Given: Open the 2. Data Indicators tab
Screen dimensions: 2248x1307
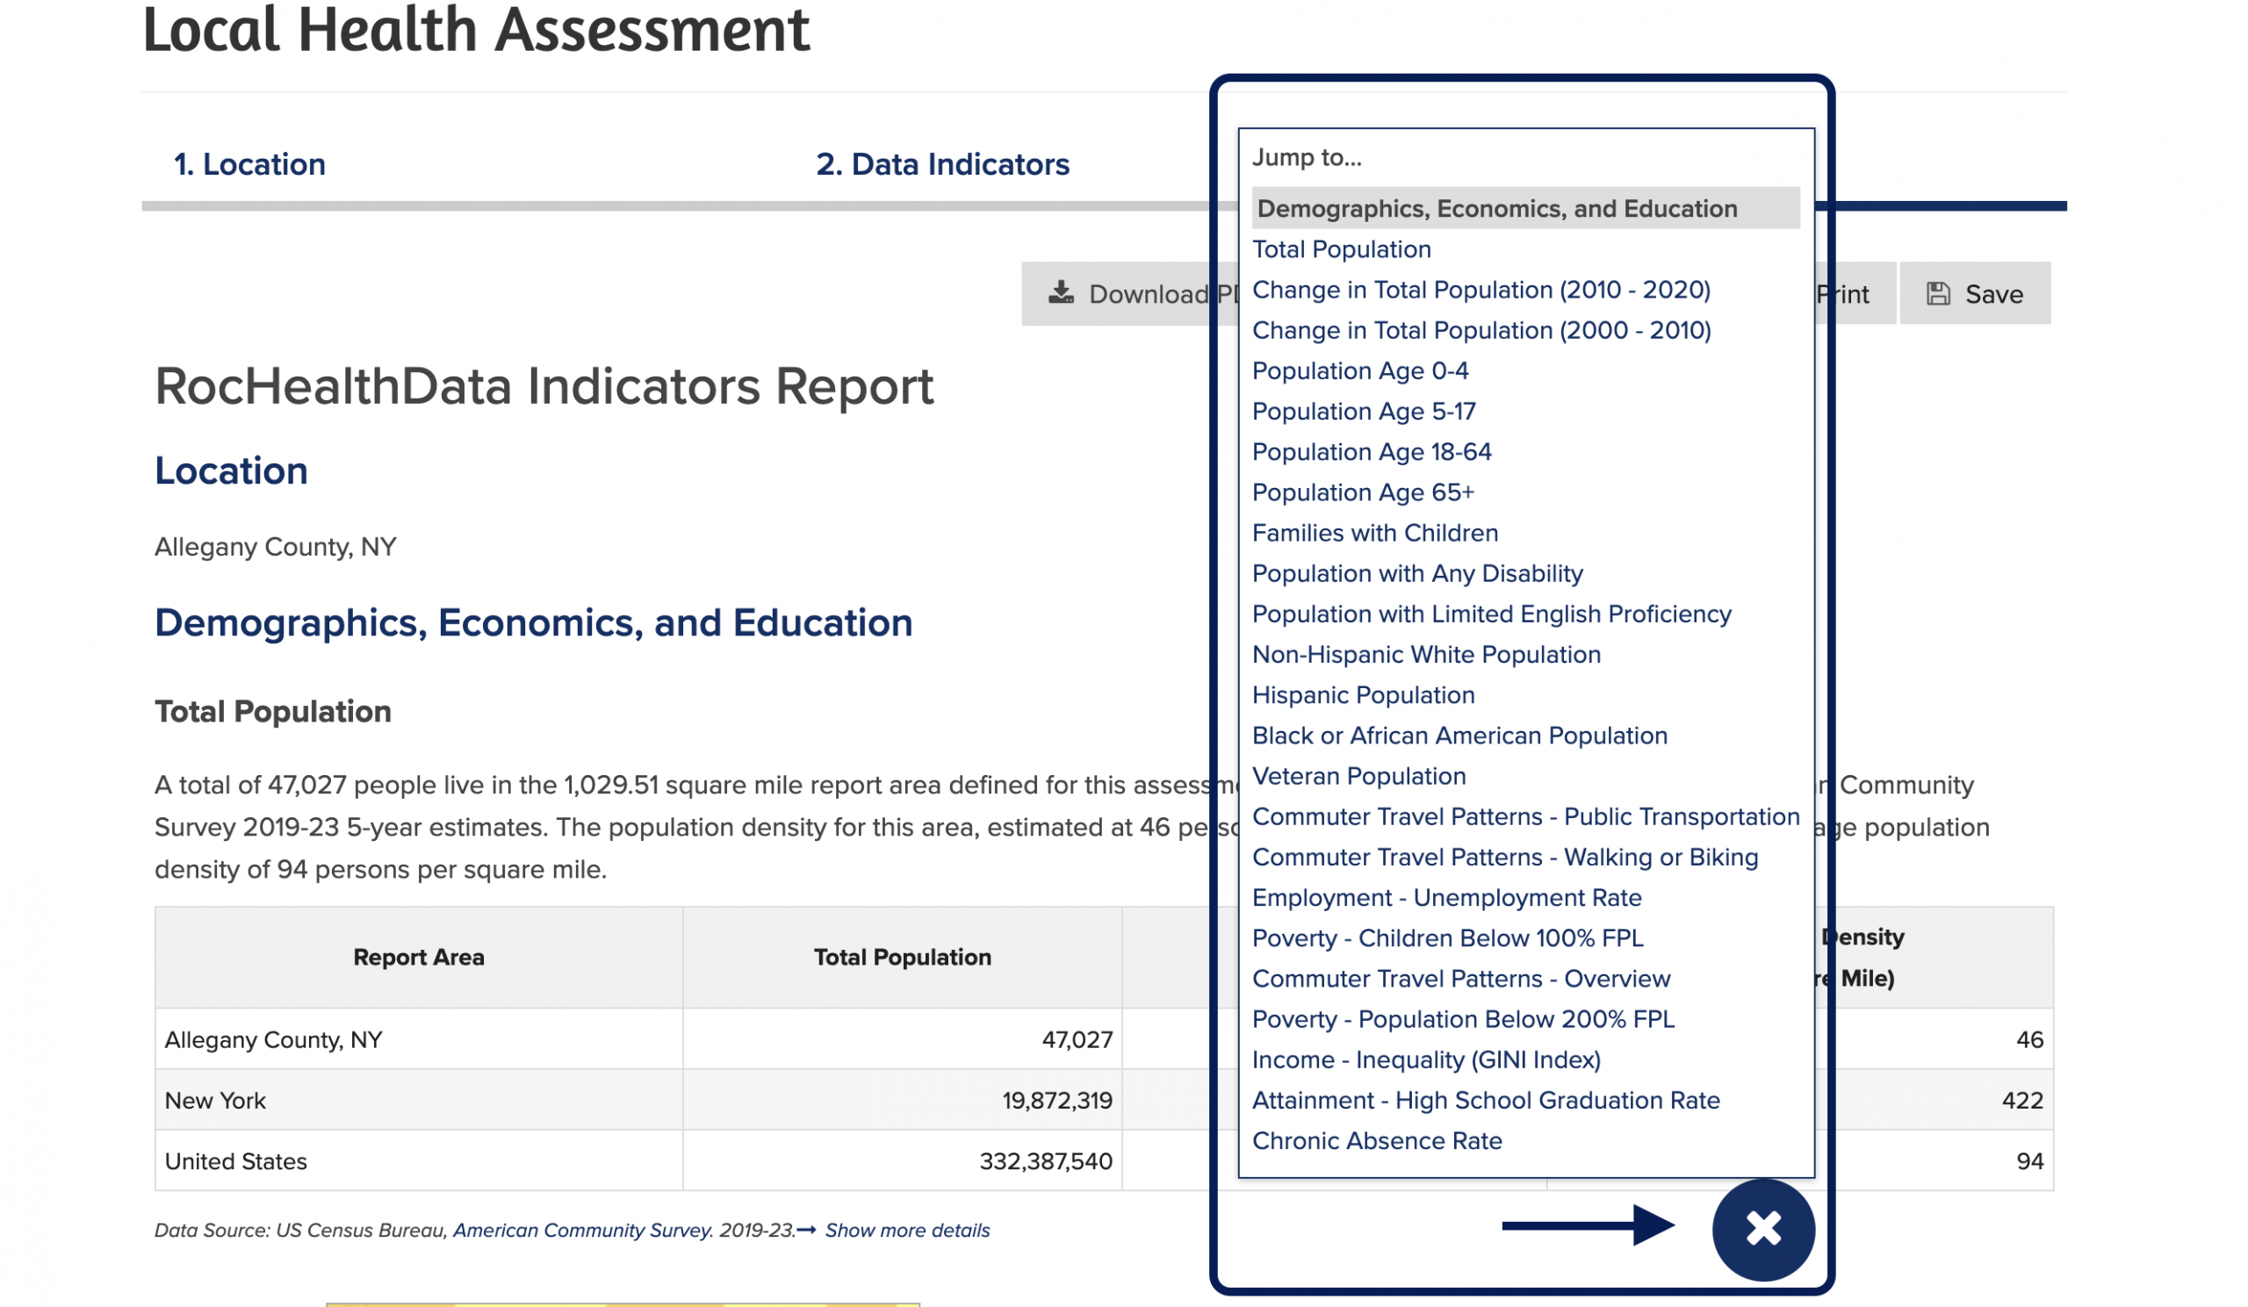Looking at the screenshot, I should tap(942, 164).
